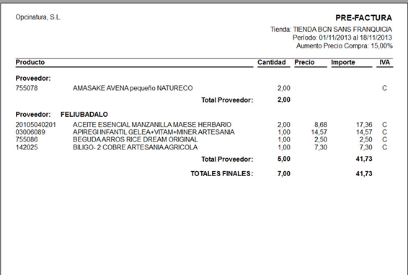Click the 41,73 TOTALES FINALES importe
The image size is (408, 275).
364,174
